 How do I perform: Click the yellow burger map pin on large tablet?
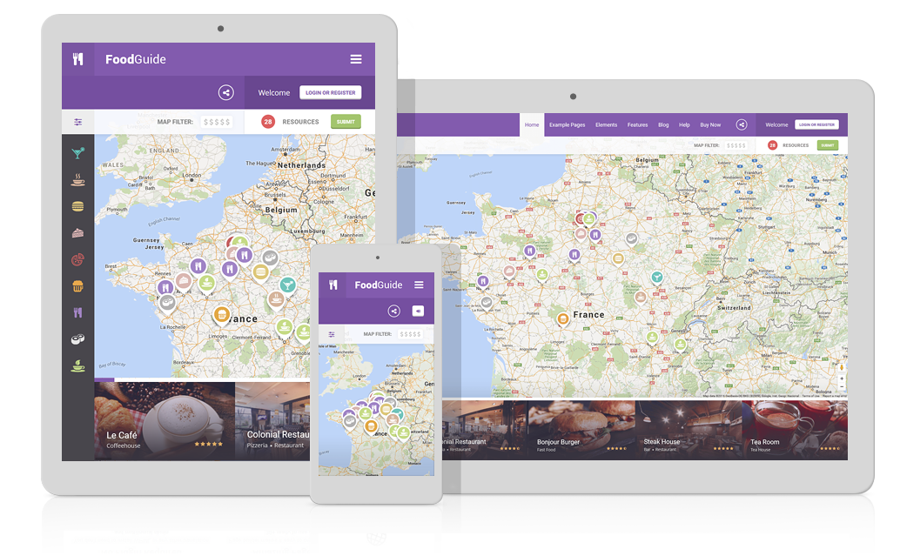tap(260, 272)
